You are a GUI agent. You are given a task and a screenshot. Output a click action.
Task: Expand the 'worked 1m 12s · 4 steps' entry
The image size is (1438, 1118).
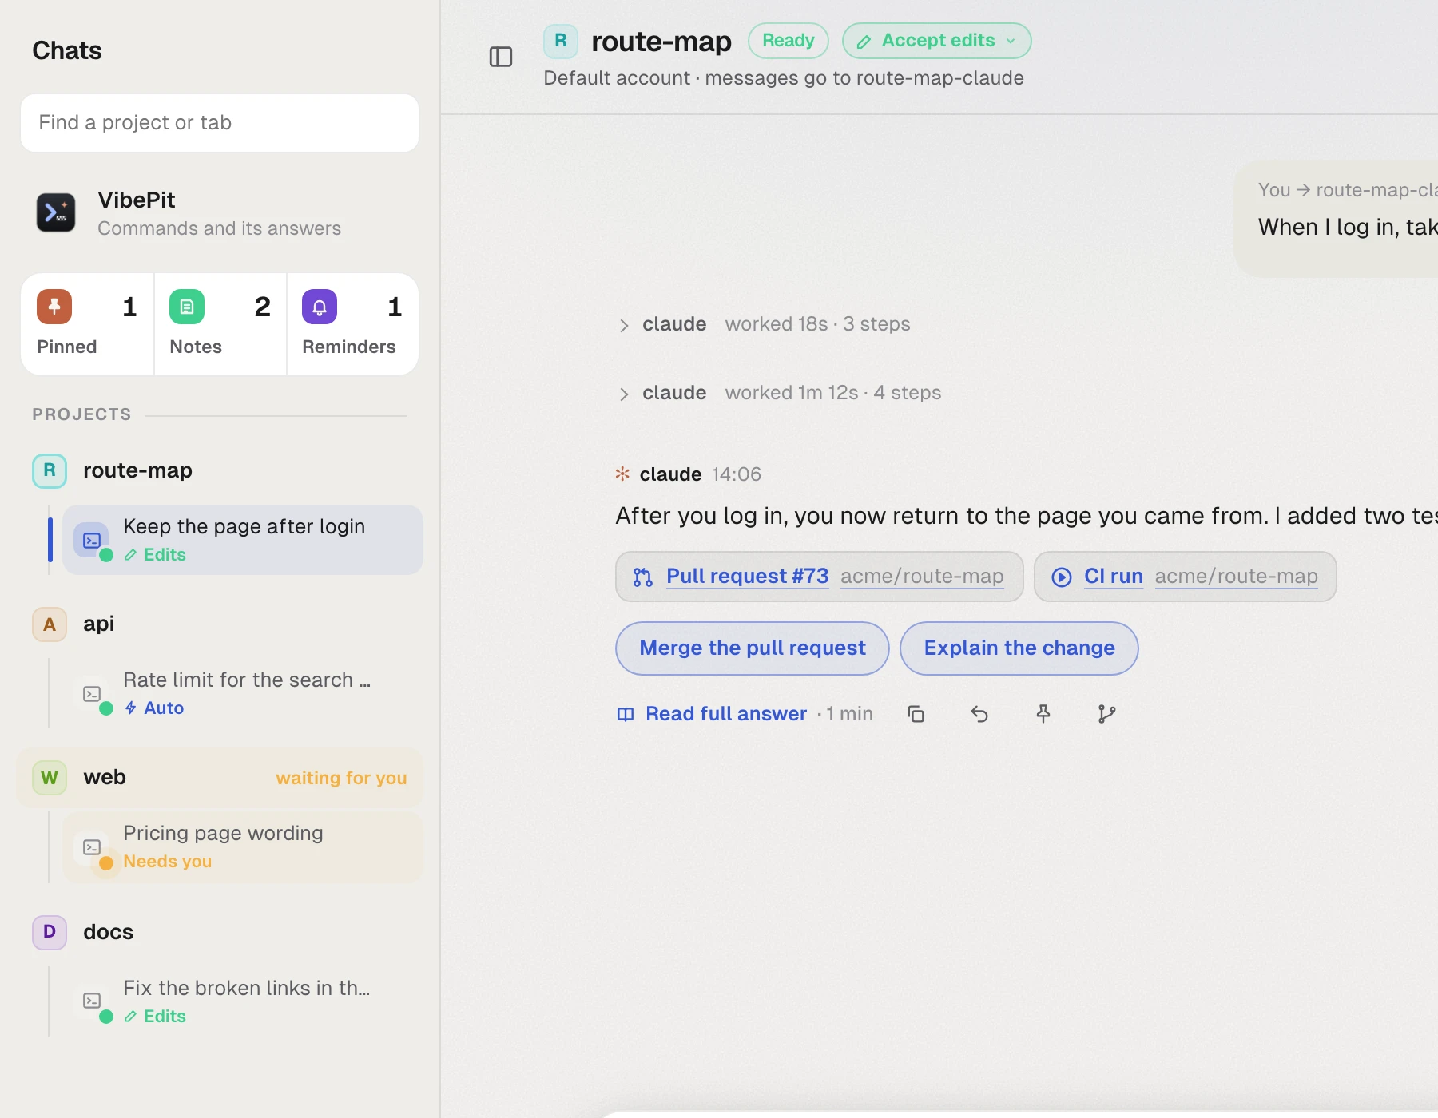click(x=780, y=393)
